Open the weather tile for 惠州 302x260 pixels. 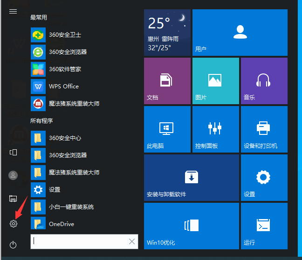(167, 33)
